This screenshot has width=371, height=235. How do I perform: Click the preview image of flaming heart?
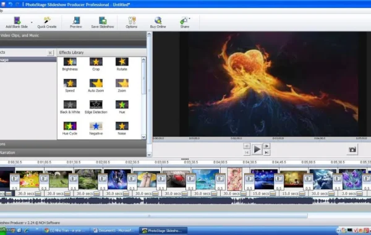273,84
